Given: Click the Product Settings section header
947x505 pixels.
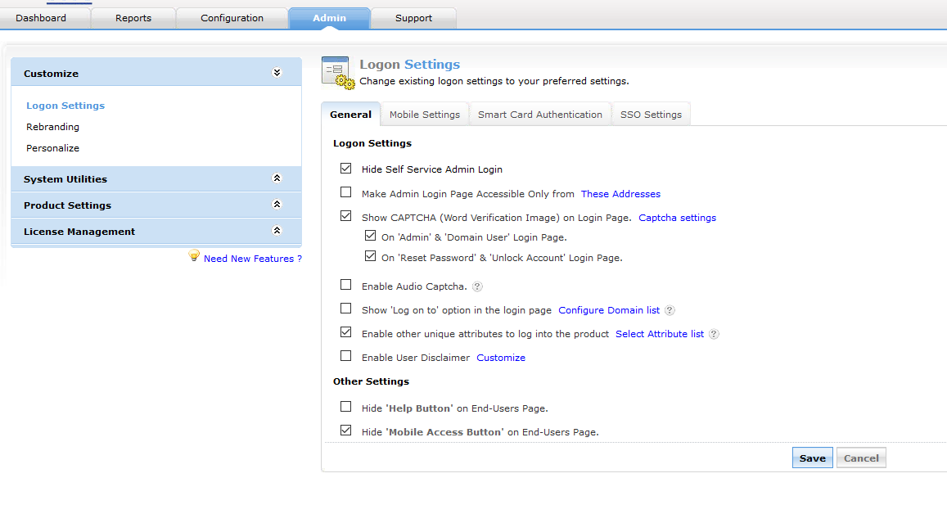Looking at the screenshot, I should point(156,205).
